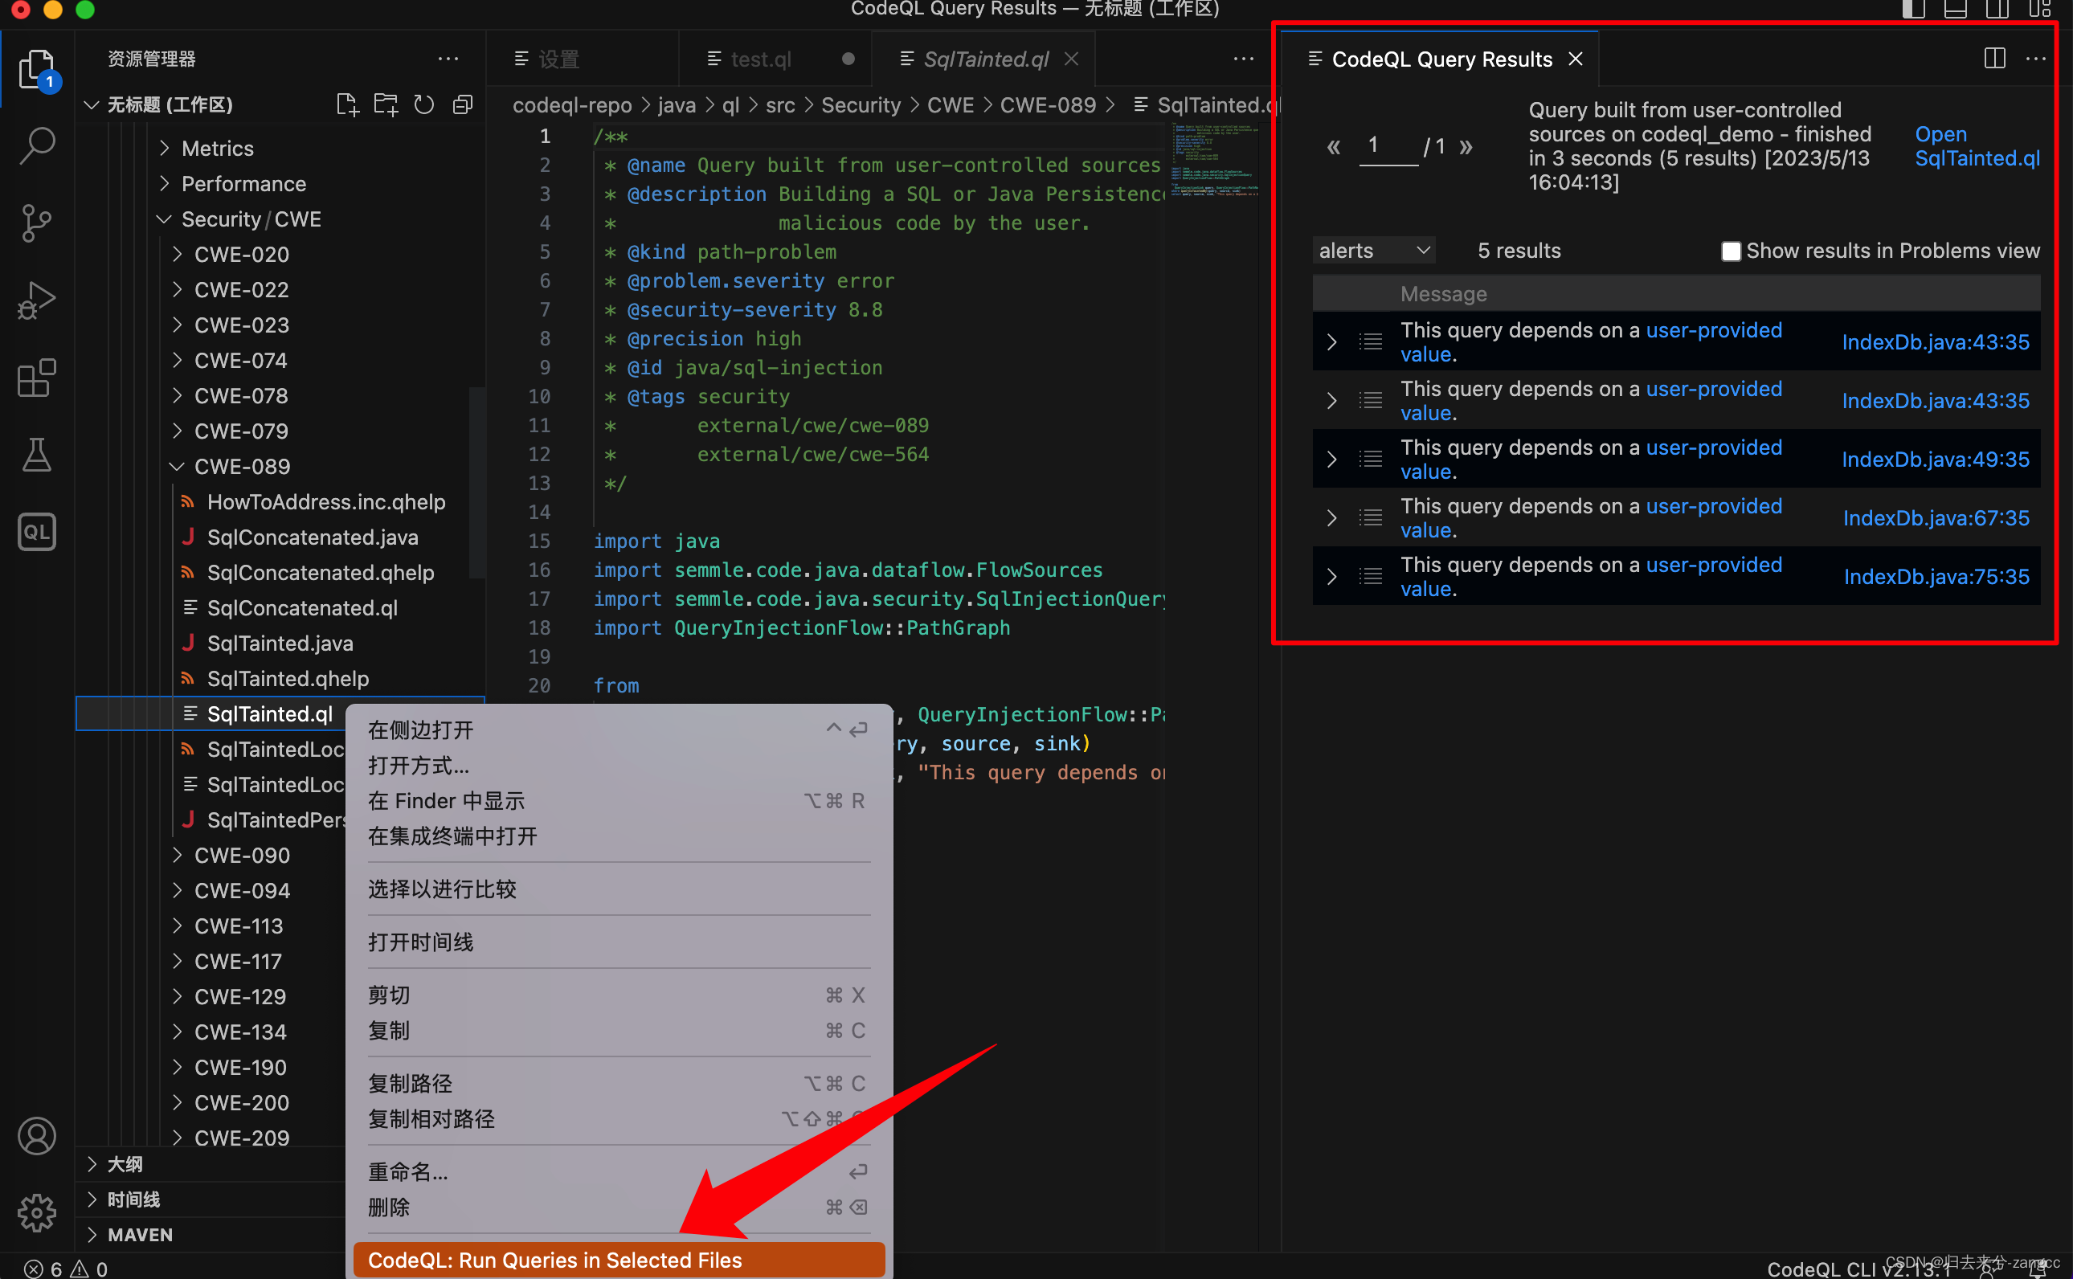
Task: Click the New File icon in explorer header
Action: (348, 105)
